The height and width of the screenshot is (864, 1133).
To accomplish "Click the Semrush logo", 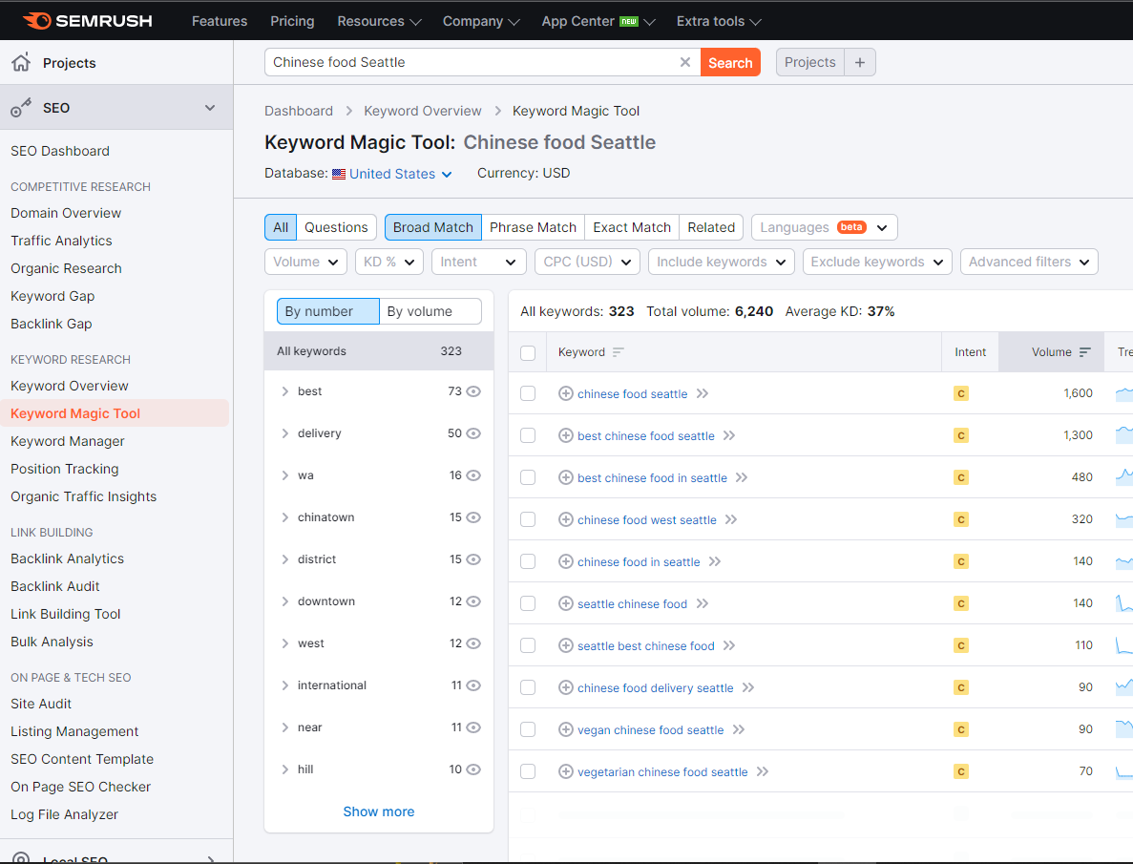I will [x=88, y=21].
